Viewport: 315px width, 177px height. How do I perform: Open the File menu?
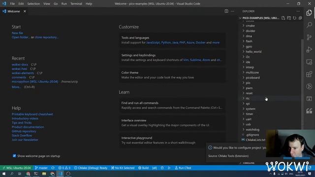12,3
